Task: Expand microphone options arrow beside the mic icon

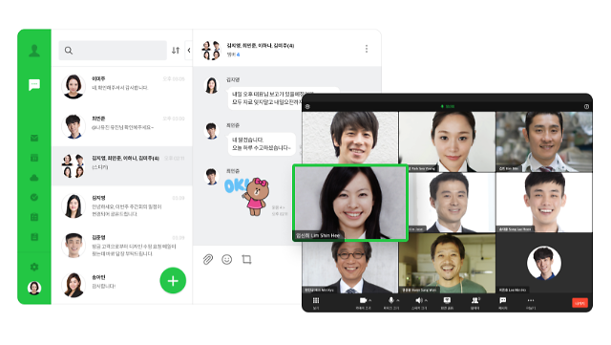Action: pyautogui.click(x=398, y=300)
